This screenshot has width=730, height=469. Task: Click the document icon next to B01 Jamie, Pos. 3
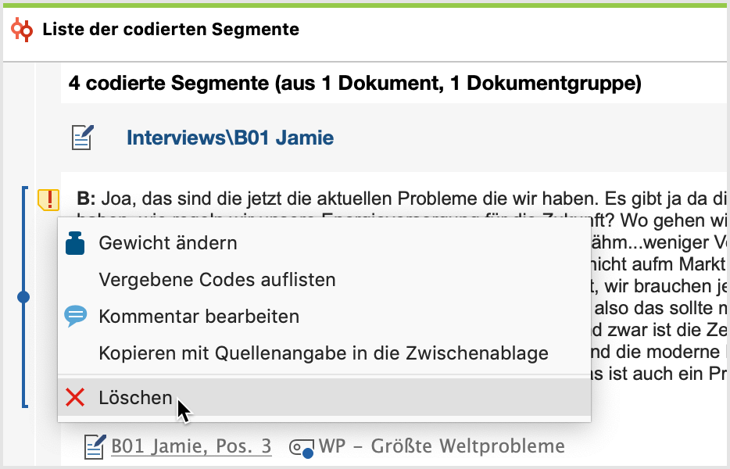coord(95,446)
